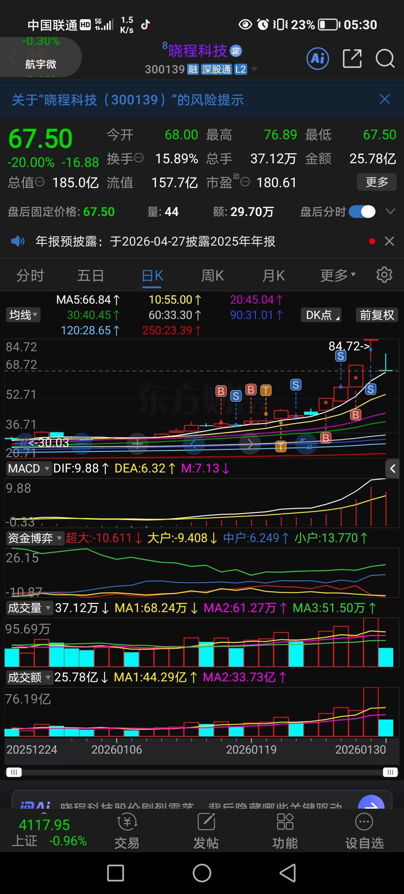Viewport: 404px width, 894px height.
Task: Tap Android home circle button
Action: point(202,873)
